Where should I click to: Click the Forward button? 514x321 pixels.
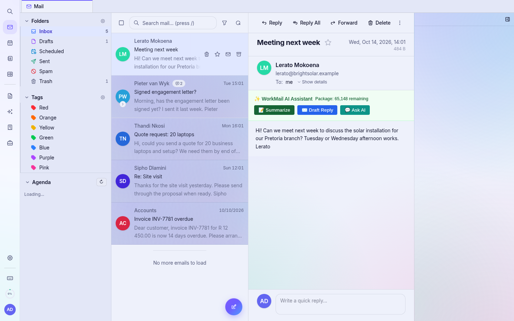coord(344,23)
